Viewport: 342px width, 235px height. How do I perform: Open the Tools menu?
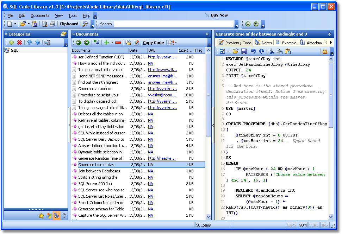73,15
